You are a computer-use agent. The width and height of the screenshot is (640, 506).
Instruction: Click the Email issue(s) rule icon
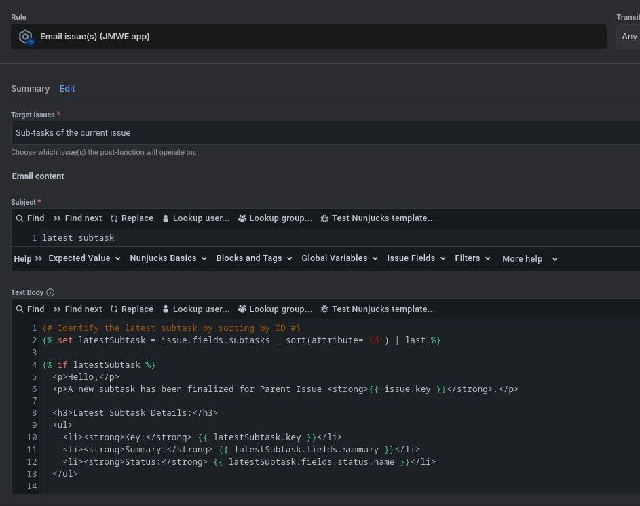[26, 37]
